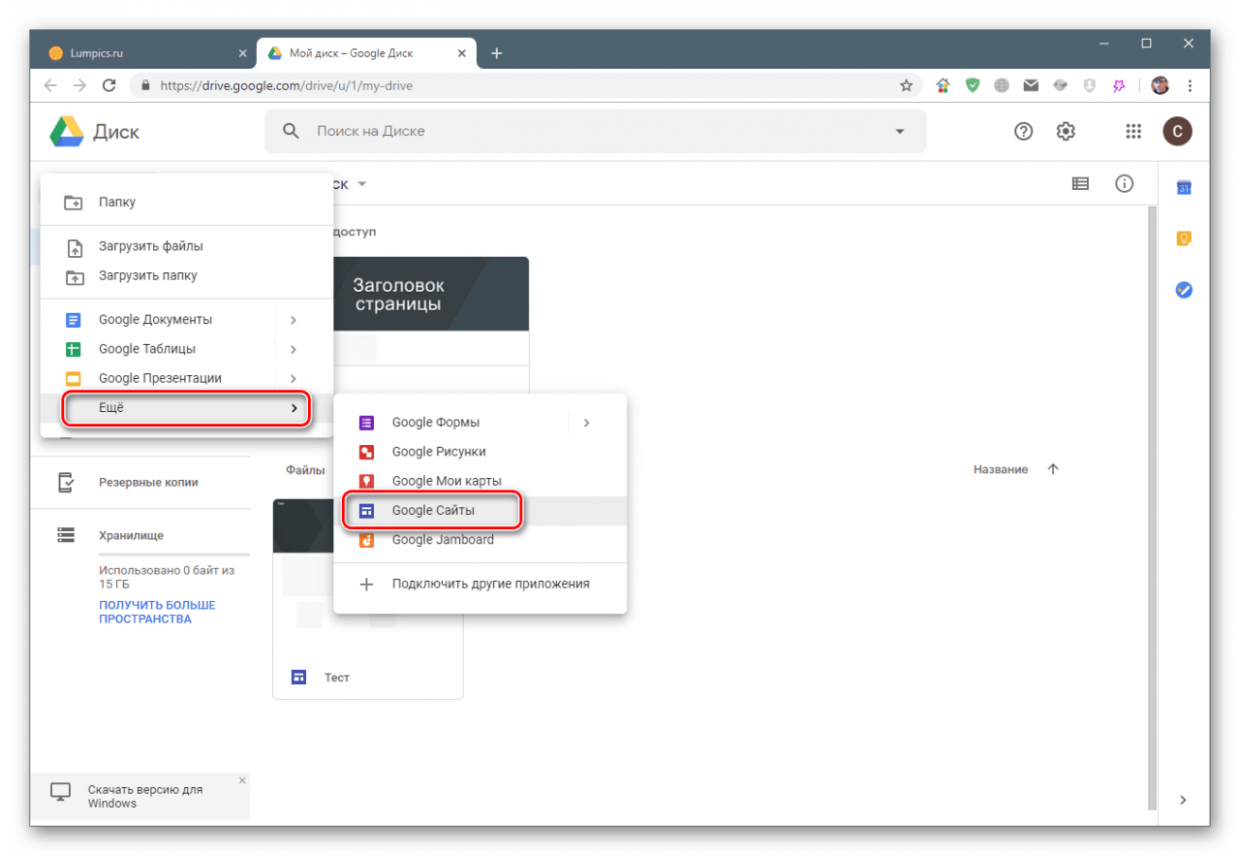Screen dimensions: 1240x856
Task: Click the Google Drive logo icon
Action: coord(67,131)
